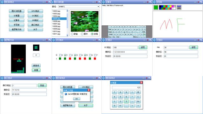Select the highlighted 10005.jpg row
This screenshot has height=114, width=203.
pyautogui.click(x=59, y=19)
